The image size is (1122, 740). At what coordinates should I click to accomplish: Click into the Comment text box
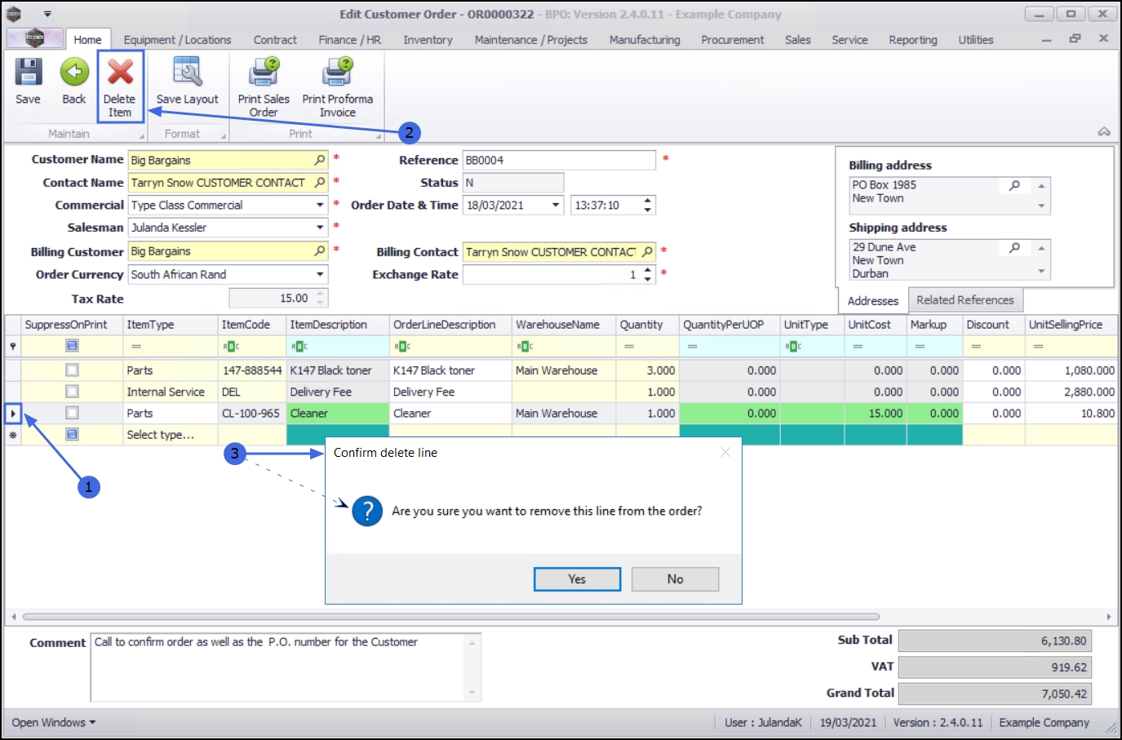[286, 667]
